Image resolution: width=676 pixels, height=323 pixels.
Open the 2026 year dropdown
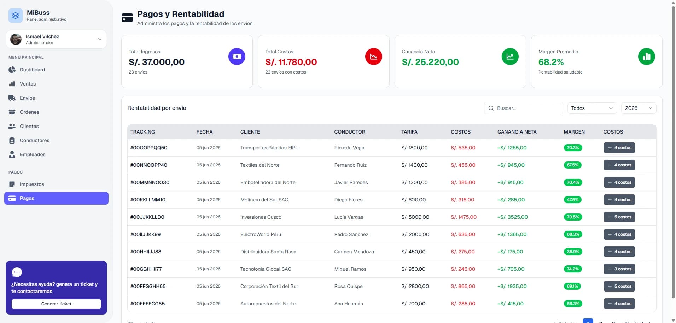click(x=639, y=108)
